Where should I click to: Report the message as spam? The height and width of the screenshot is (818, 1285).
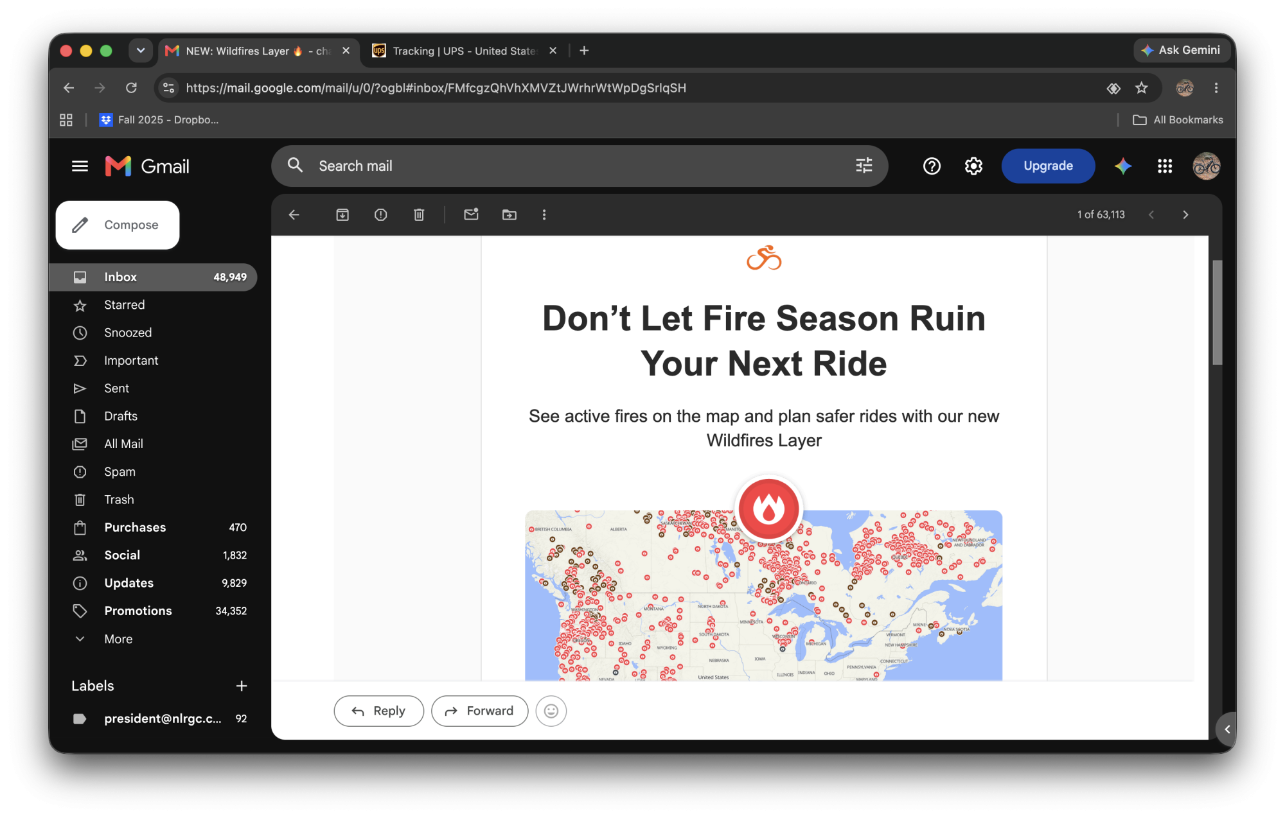pyautogui.click(x=380, y=214)
